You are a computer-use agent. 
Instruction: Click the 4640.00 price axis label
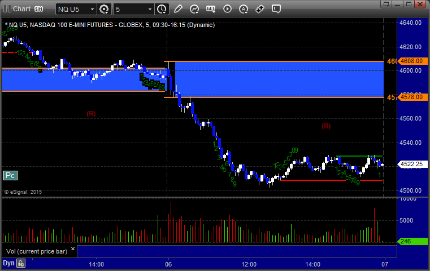pyautogui.click(x=411, y=23)
